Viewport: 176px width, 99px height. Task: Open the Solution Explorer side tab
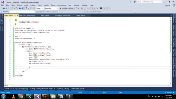[x=174, y=30]
